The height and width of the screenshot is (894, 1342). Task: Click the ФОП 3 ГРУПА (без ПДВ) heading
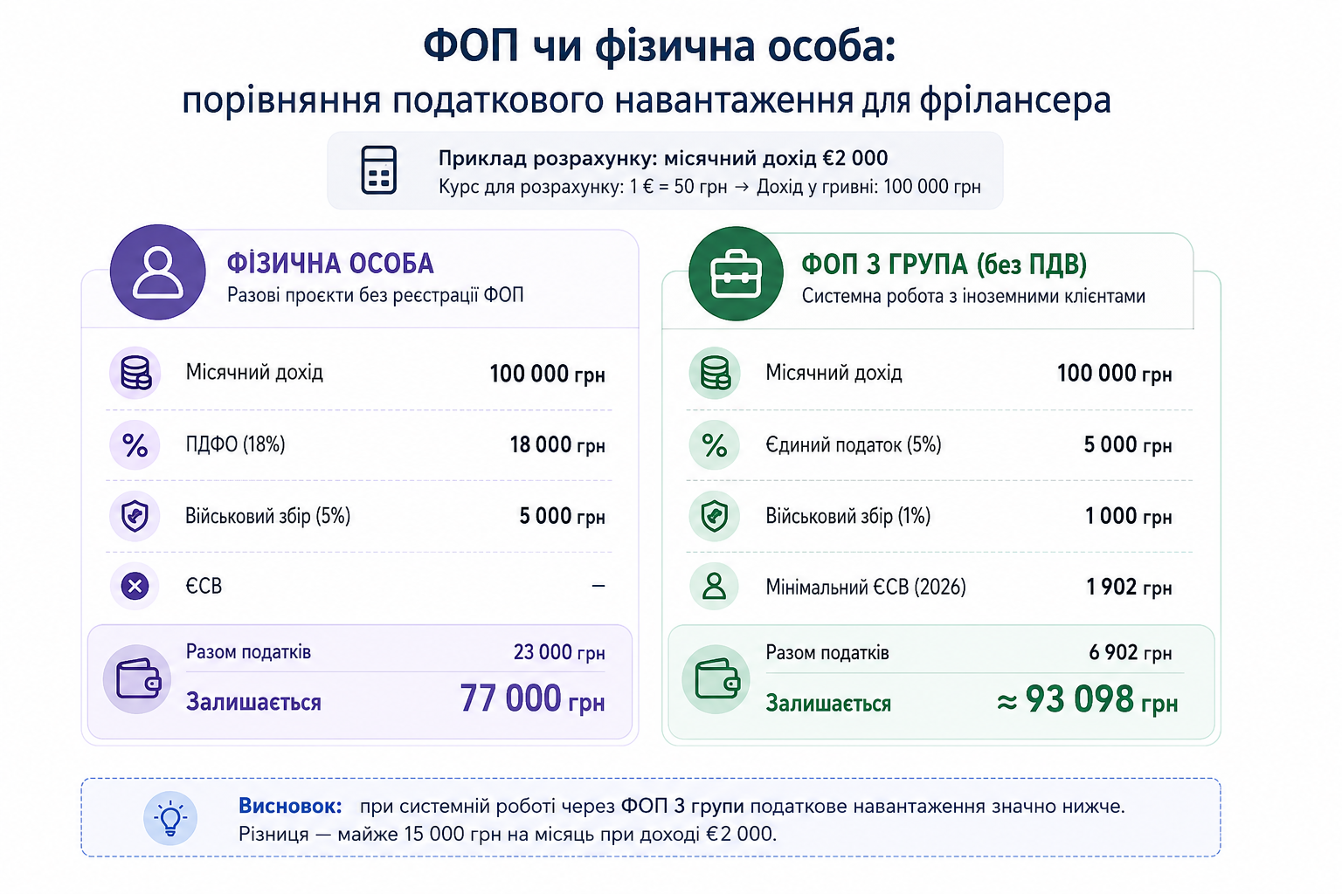point(944,264)
